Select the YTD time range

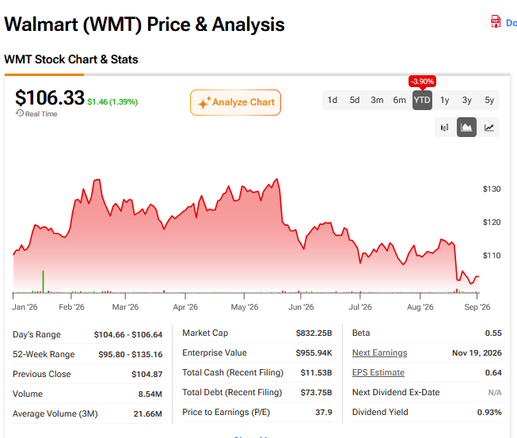click(422, 100)
